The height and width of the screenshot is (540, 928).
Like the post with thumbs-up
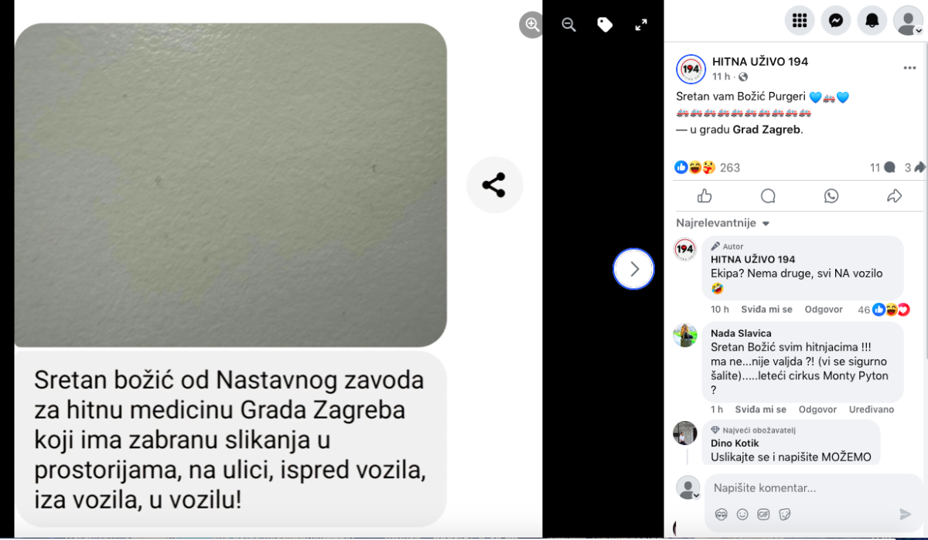[x=705, y=195]
